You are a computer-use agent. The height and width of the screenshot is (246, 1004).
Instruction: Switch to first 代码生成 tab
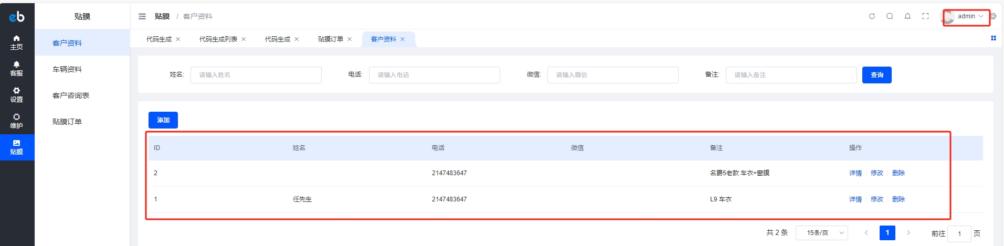159,39
